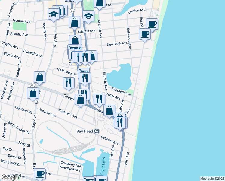Screen dimensions: 225x181
Task: Click the Arnold Ave label
Action: pyautogui.click(x=13, y=9)
